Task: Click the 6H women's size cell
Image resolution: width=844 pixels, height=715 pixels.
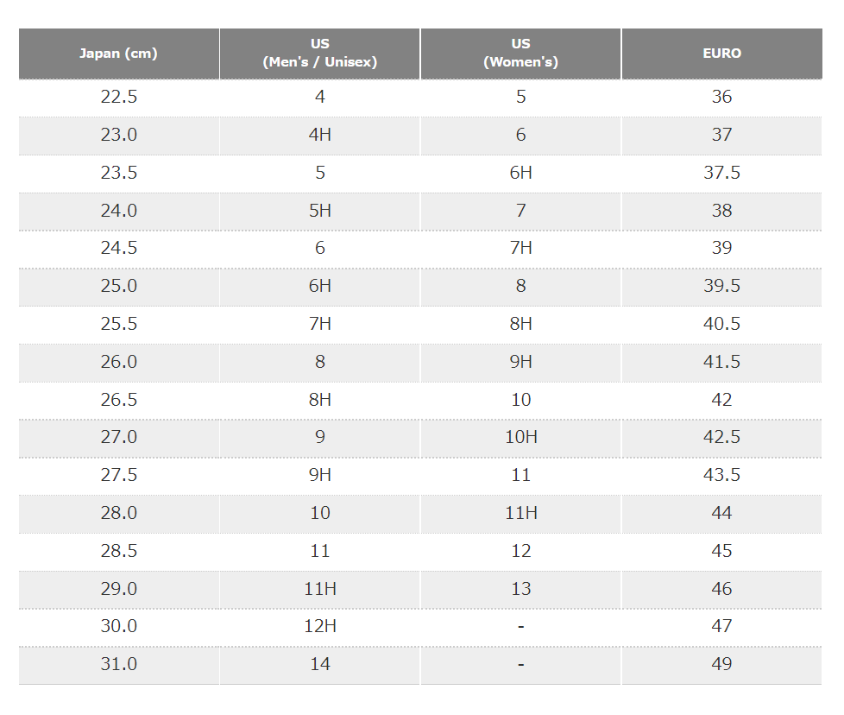Action: 520,174
